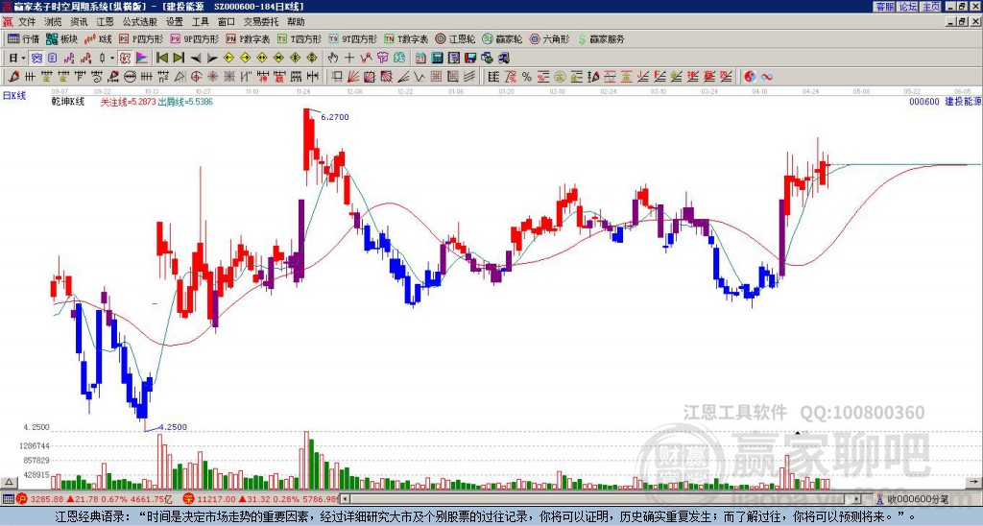Select the crosshair plus cursor icon
Image resolution: width=983 pixels, height=526 pixels.
coord(349,59)
